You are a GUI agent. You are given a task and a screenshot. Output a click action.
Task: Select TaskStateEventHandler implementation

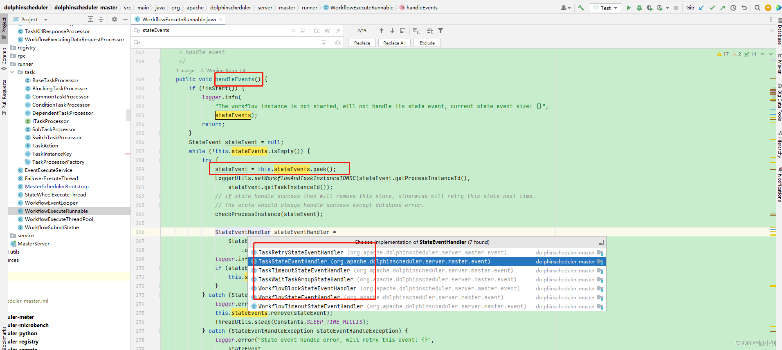pos(427,262)
